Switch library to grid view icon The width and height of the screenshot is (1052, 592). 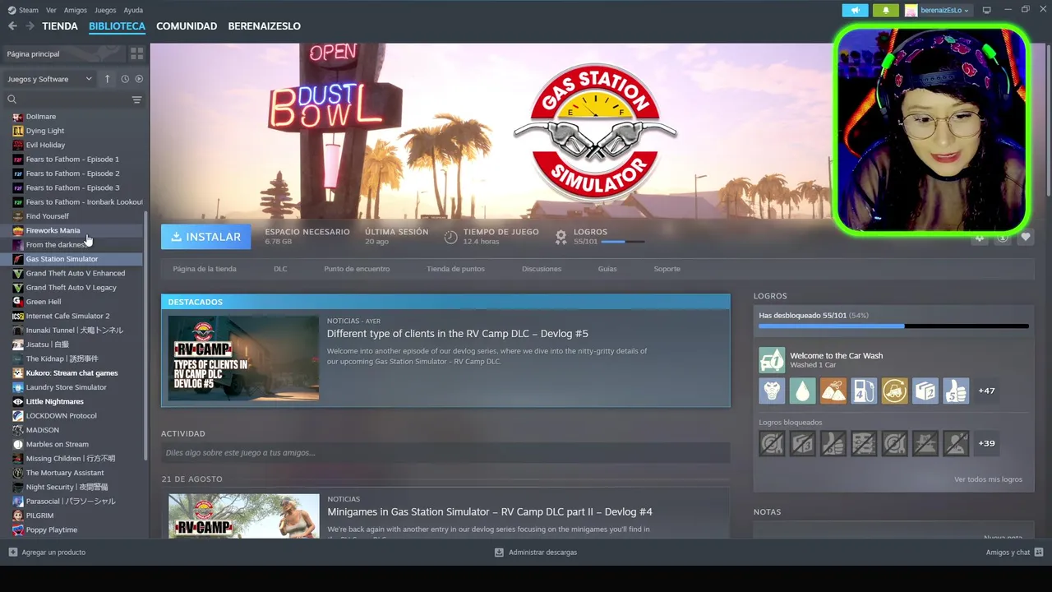tap(136, 53)
